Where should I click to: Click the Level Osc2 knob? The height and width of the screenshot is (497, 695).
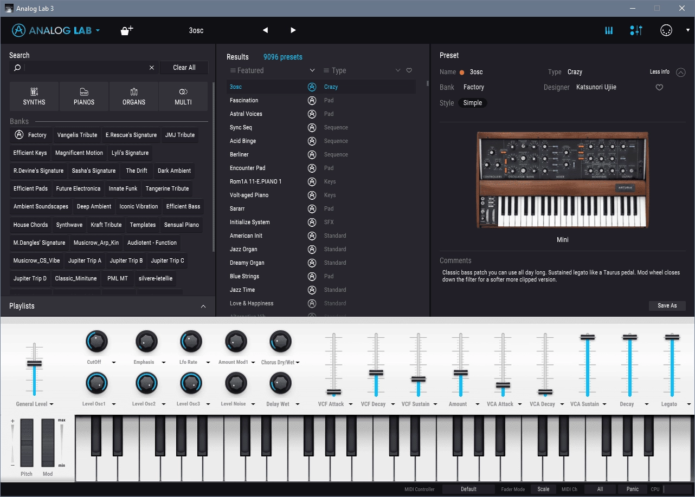(146, 383)
